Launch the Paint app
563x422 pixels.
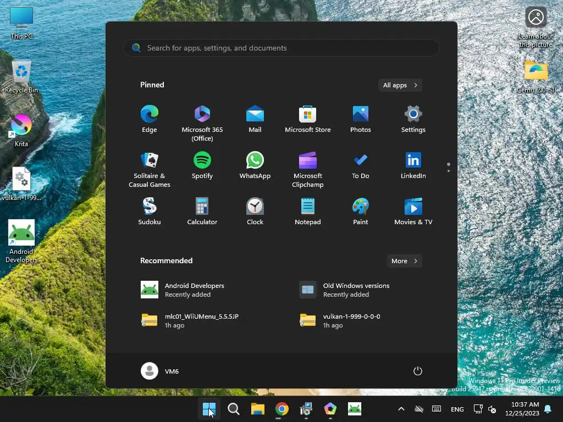[361, 212]
